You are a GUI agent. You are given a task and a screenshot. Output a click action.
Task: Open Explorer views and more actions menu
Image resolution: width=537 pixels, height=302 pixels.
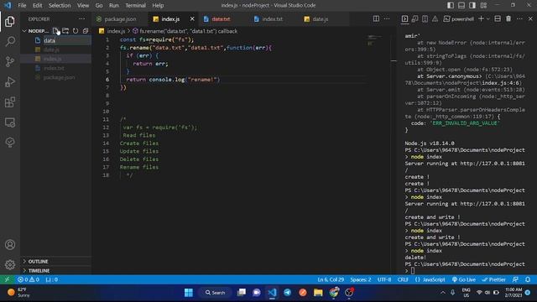click(82, 19)
